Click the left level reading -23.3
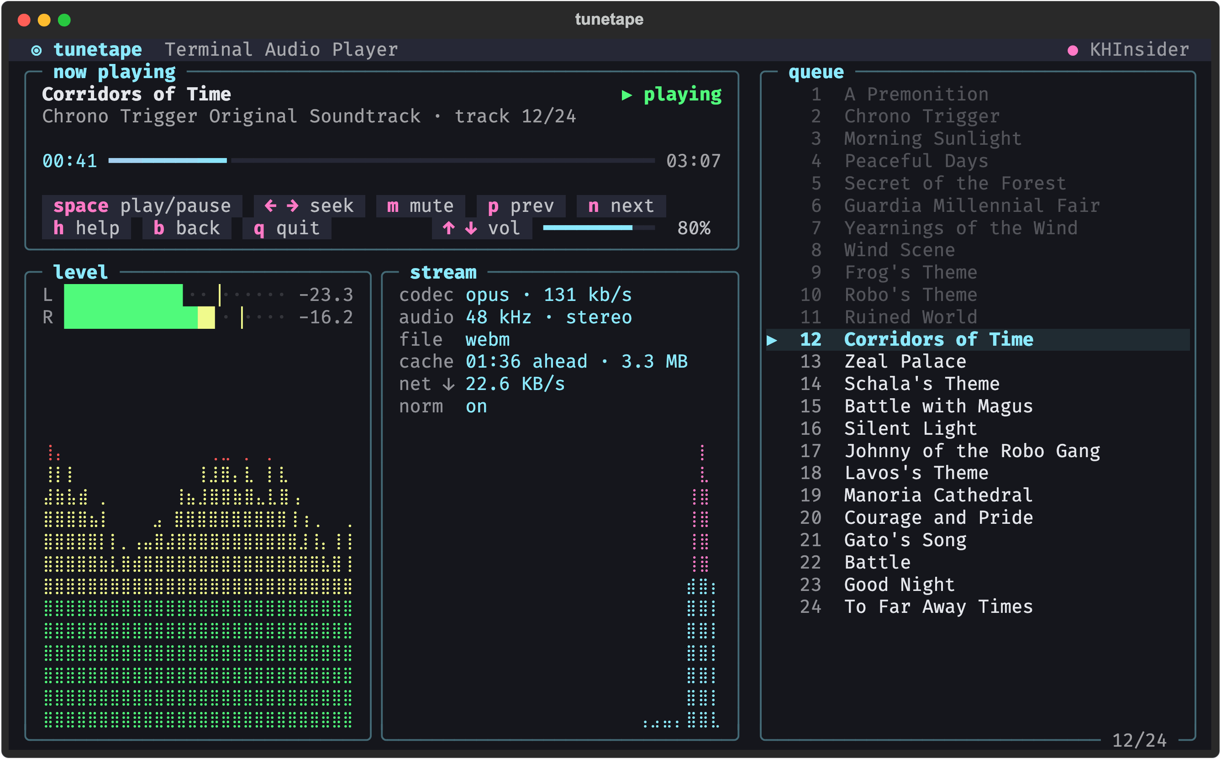This screenshot has height=759, width=1221. click(326, 295)
